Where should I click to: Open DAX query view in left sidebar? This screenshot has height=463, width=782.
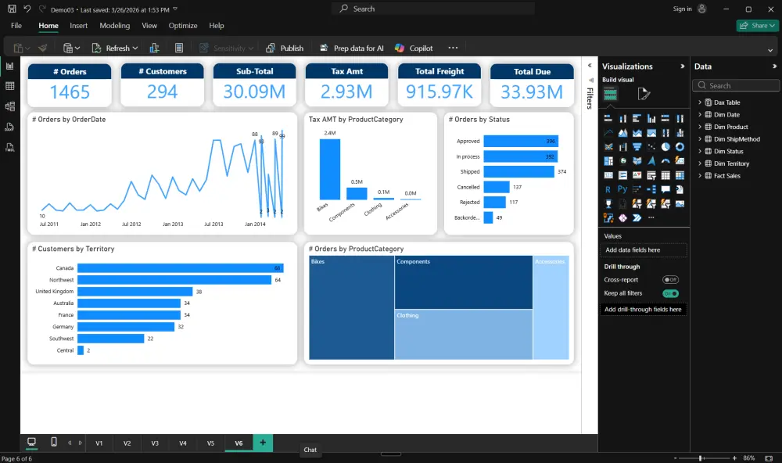click(x=9, y=127)
